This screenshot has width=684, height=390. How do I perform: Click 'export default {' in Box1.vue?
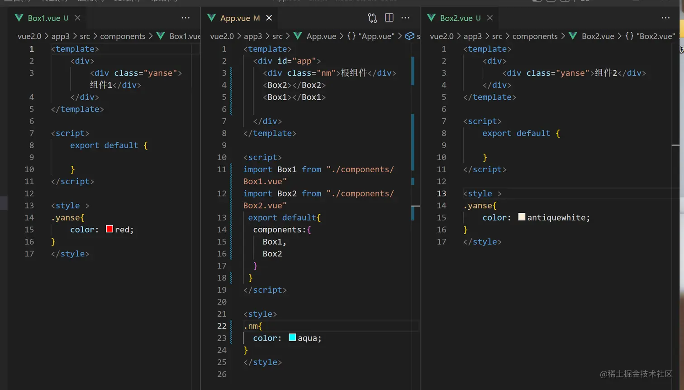pyautogui.click(x=109, y=145)
